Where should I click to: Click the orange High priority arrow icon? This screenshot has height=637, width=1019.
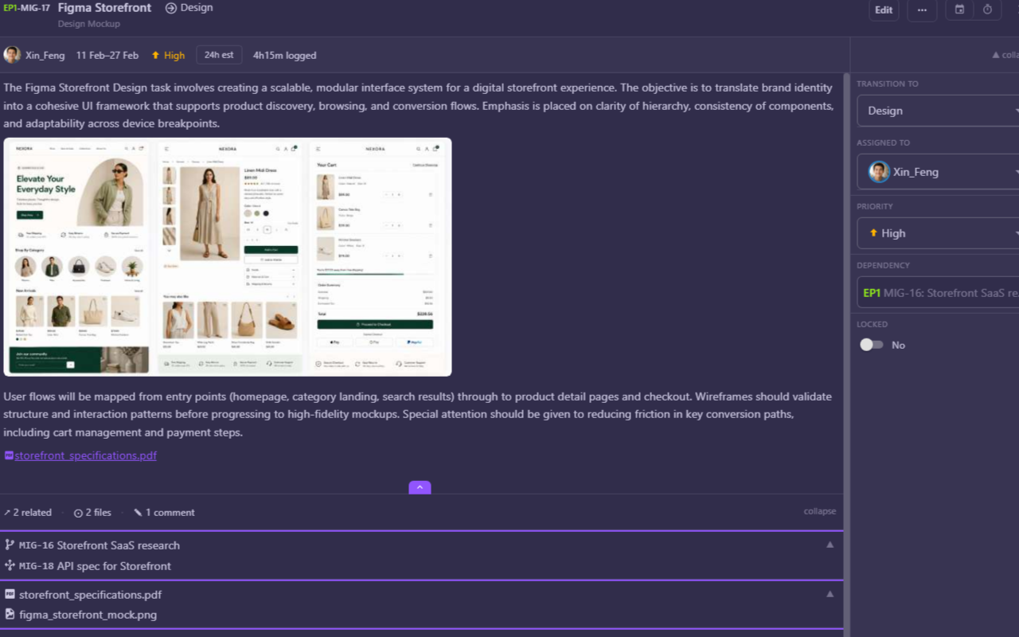coord(155,55)
